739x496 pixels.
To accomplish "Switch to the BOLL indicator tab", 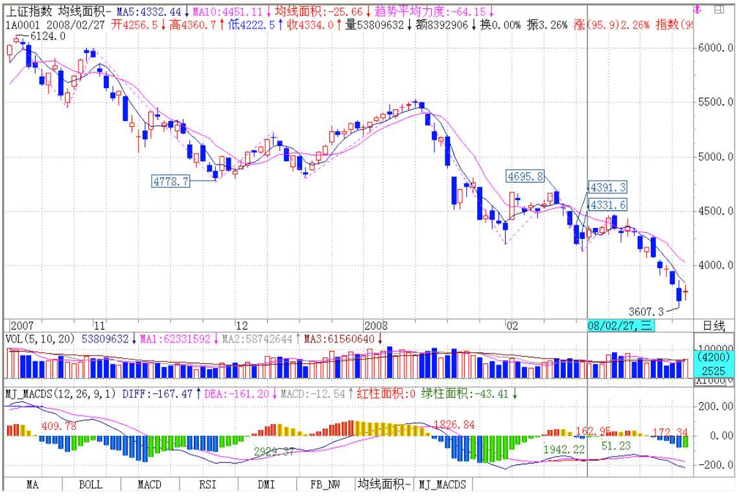I will pos(91,484).
